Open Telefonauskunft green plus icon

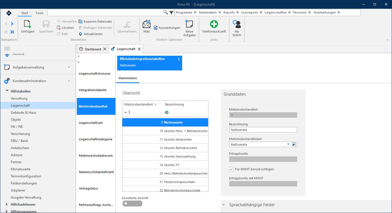pyautogui.click(x=214, y=24)
